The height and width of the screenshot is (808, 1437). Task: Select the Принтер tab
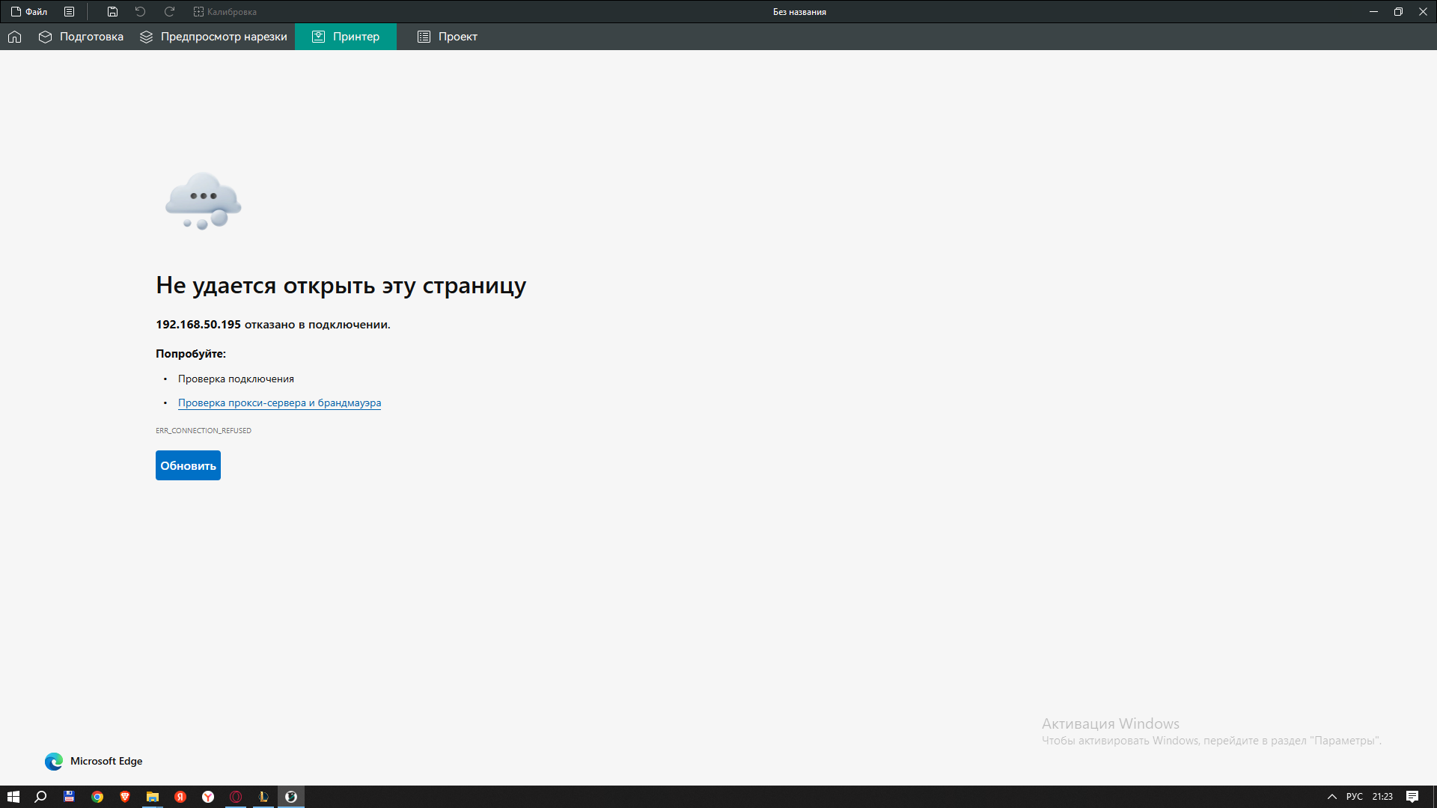point(346,37)
